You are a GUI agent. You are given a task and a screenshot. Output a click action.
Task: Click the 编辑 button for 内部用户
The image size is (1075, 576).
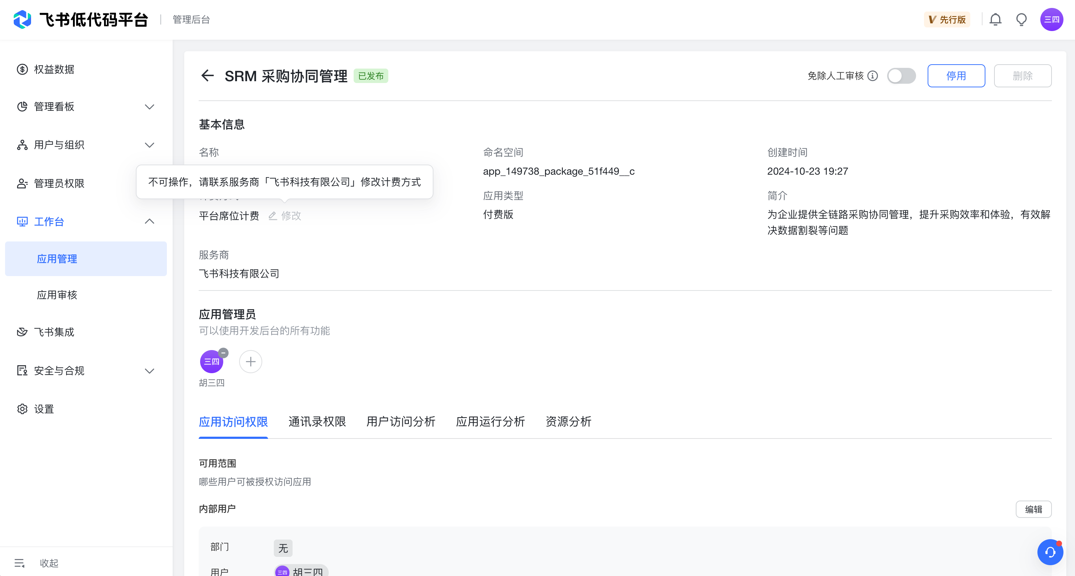point(1033,509)
